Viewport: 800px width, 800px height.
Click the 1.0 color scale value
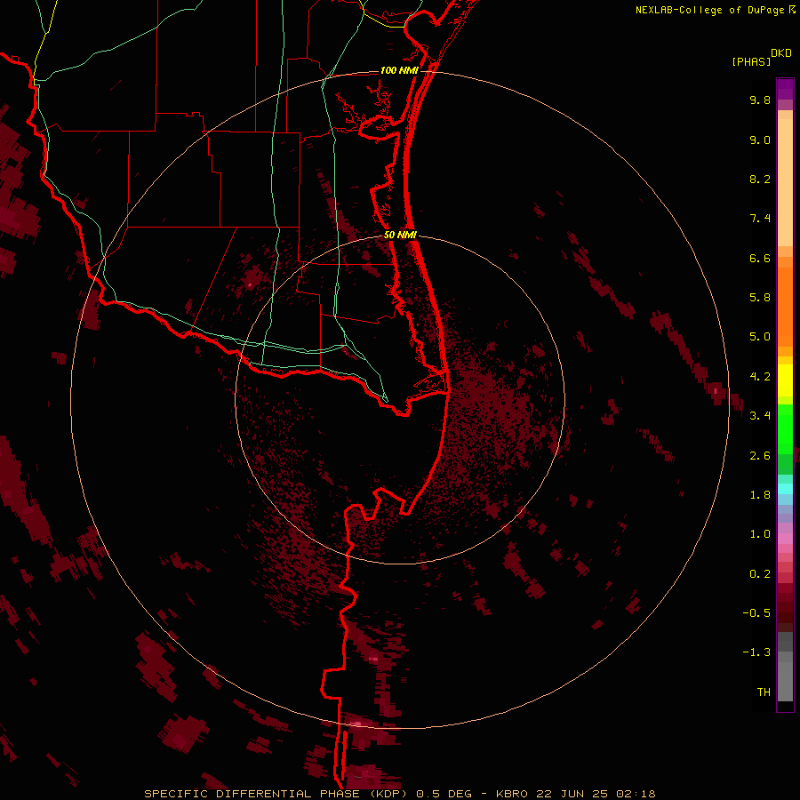point(760,534)
